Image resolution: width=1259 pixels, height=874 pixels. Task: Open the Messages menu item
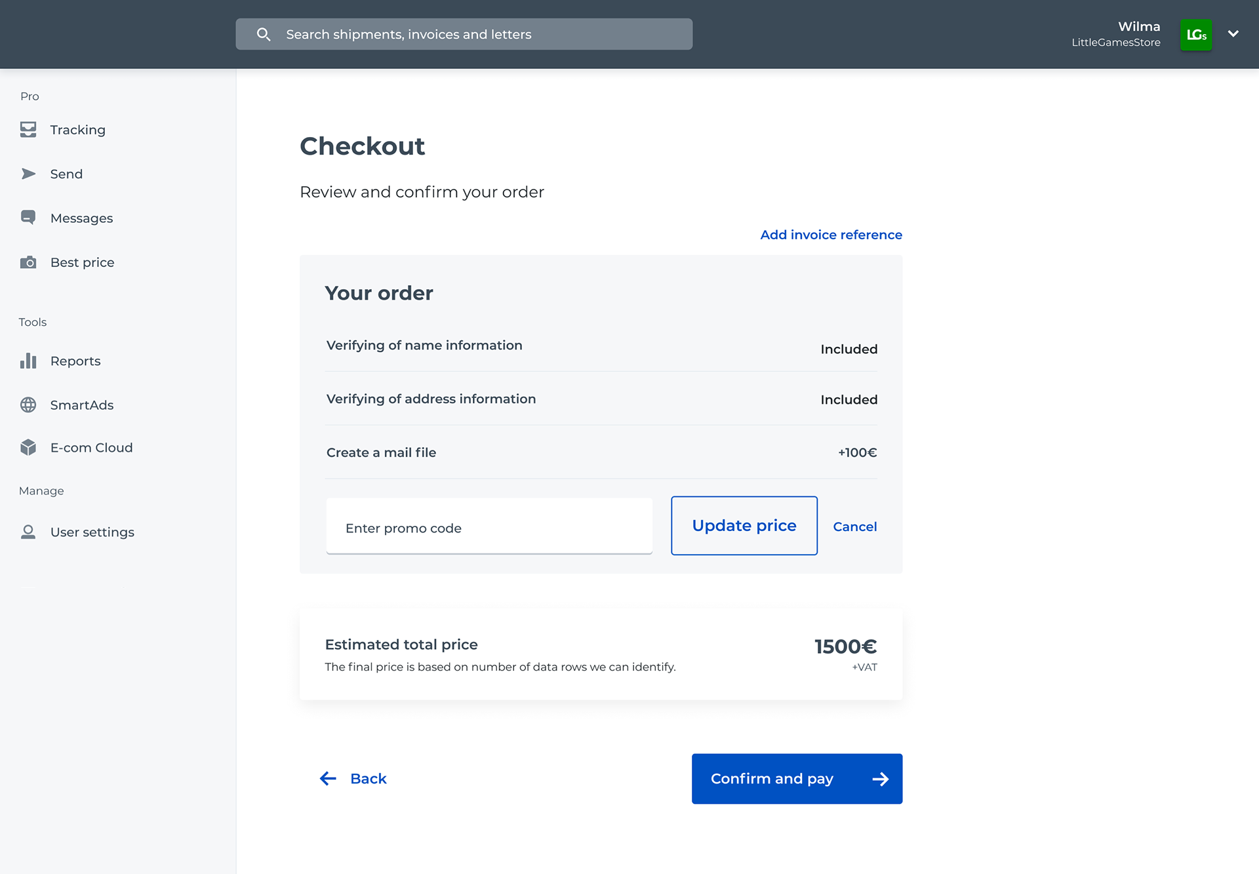[x=81, y=218]
